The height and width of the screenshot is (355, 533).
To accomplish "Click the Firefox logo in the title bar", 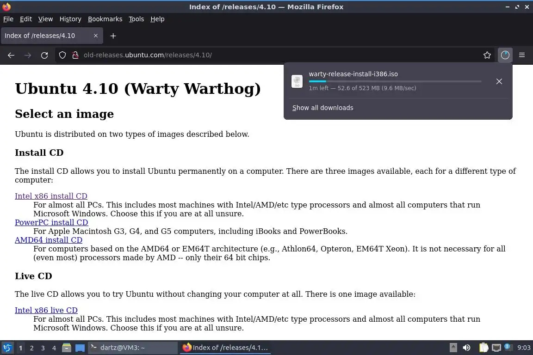I will coord(6,6).
